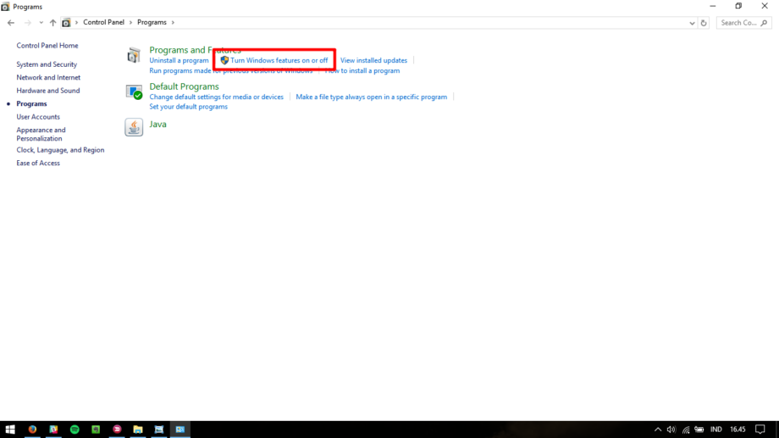Open System and Security category
The height and width of the screenshot is (438, 779).
click(47, 64)
